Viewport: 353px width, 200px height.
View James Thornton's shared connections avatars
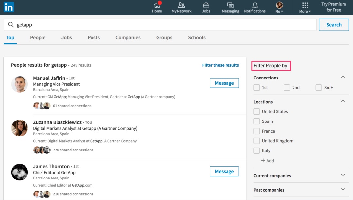pyautogui.click(x=42, y=194)
